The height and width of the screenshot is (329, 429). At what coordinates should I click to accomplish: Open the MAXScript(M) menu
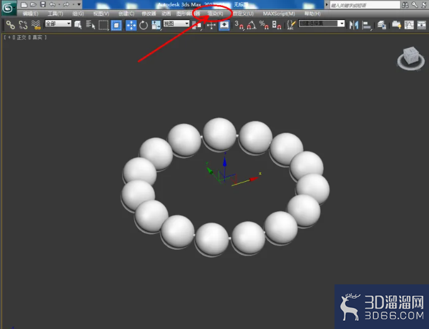pyautogui.click(x=279, y=14)
